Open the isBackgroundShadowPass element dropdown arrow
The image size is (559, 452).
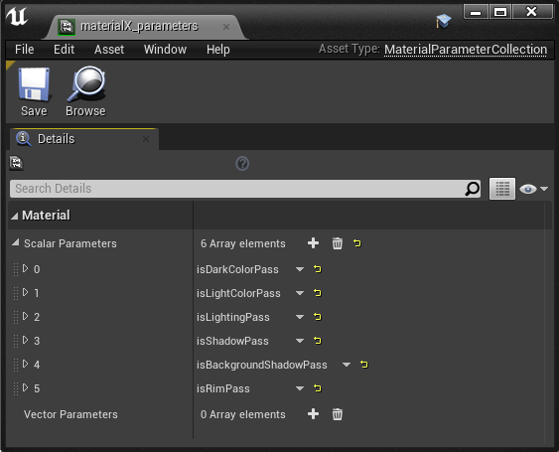coord(347,365)
